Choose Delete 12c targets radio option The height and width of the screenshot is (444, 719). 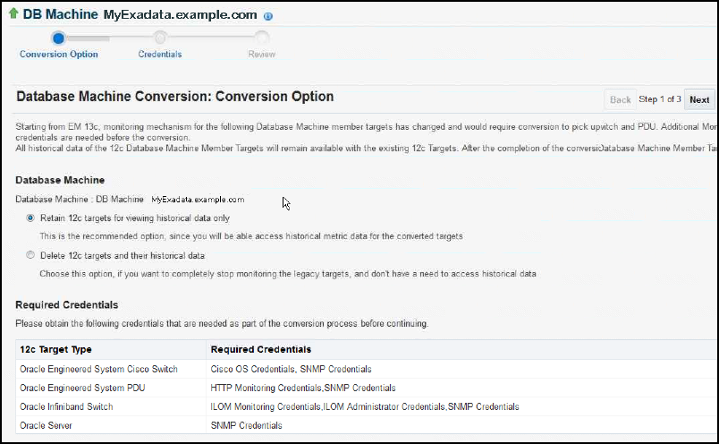31,256
